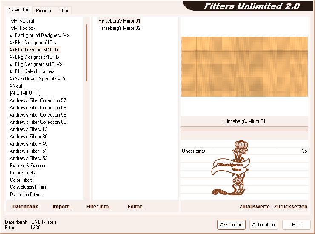Choose Color Filters category
This screenshot has height=234, width=315.
21,180
